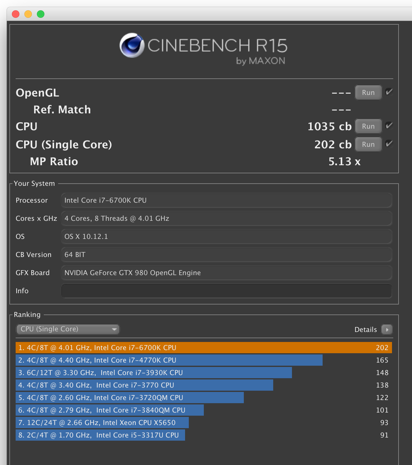This screenshot has width=412, height=465.
Task: Click the Processor field showing i7-6700K
Action: [226, 200]
